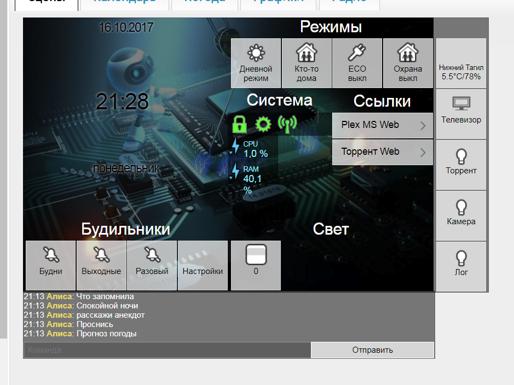Image resolution: width=514 pixels, height=385 pixels.
Task: Click the green lock icon in Система
Action: 238,125
